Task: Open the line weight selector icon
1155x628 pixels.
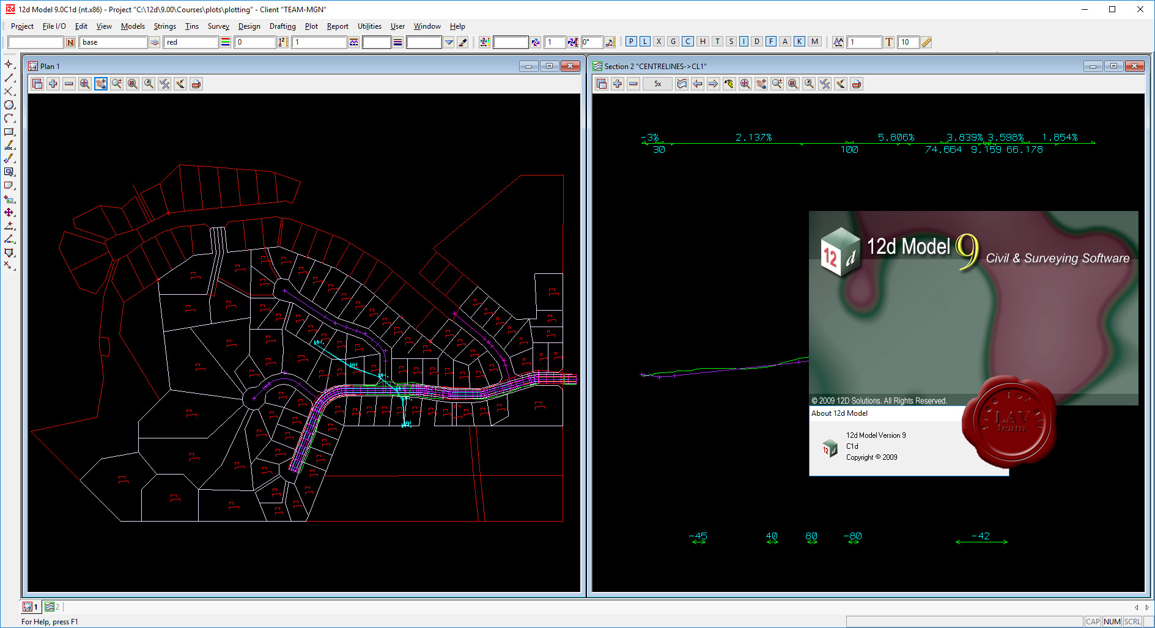Action: click(398, 42)
